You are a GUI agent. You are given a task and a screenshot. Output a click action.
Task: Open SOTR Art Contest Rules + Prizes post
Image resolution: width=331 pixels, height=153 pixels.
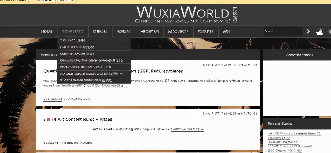pyautogui.click(x=77, y=119)
